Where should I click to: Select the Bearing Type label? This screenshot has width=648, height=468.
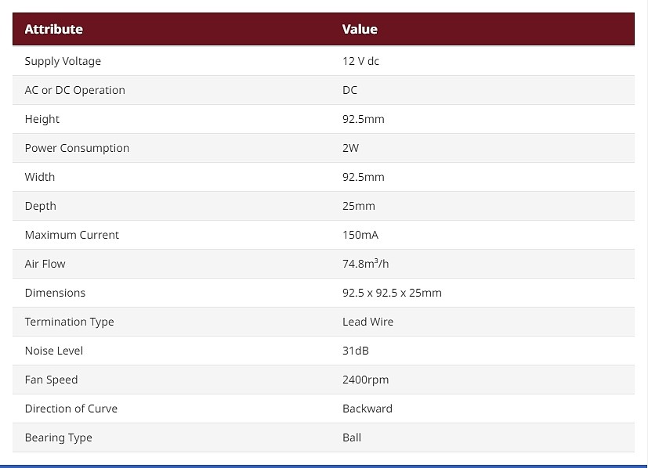[x=58, y=437]
